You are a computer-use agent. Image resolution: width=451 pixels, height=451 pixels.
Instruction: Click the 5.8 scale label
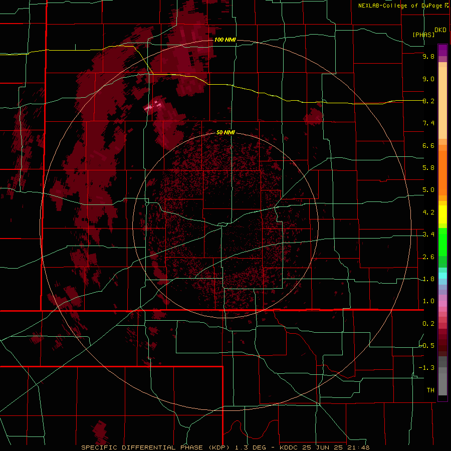[x=428, y=168]
